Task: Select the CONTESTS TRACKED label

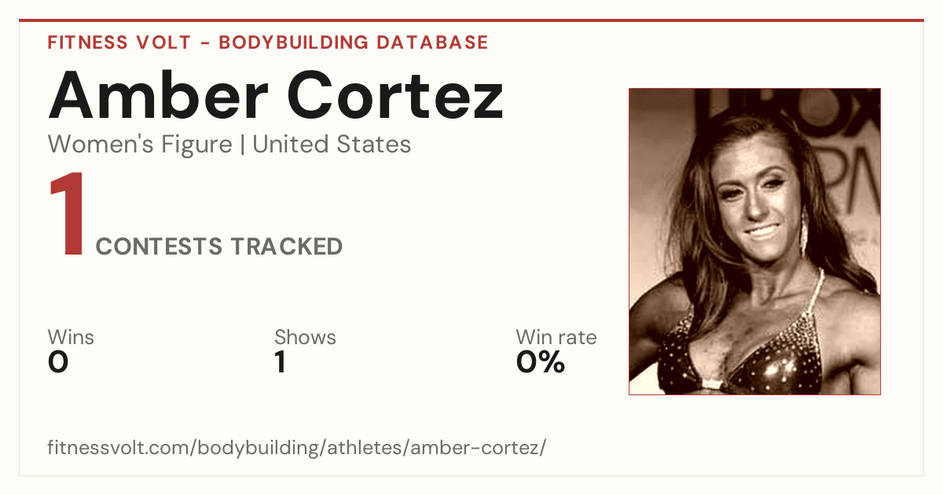Action: [219, 247]
